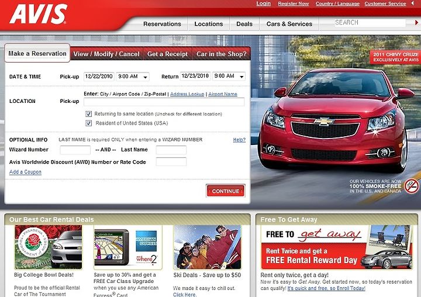Click the 2011 Chevy Cruze badge
This screenshot has width=421, height=297.
coord(395,57)
